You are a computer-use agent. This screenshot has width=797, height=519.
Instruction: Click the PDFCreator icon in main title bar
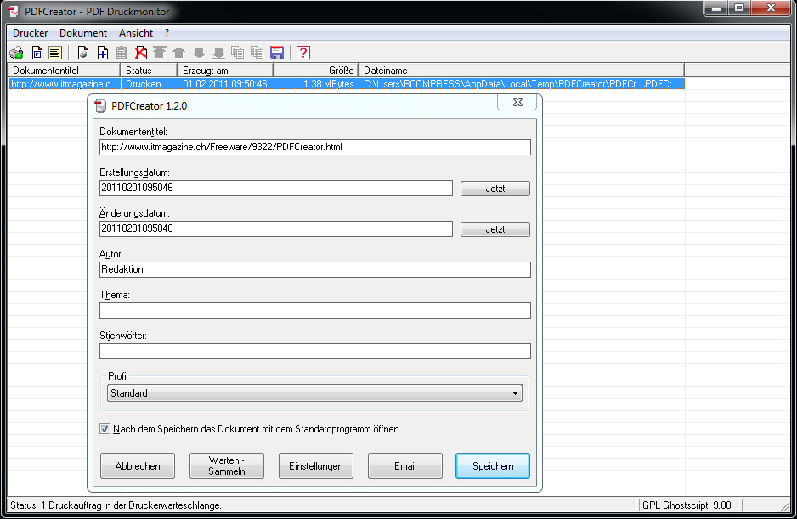point(14,11)
